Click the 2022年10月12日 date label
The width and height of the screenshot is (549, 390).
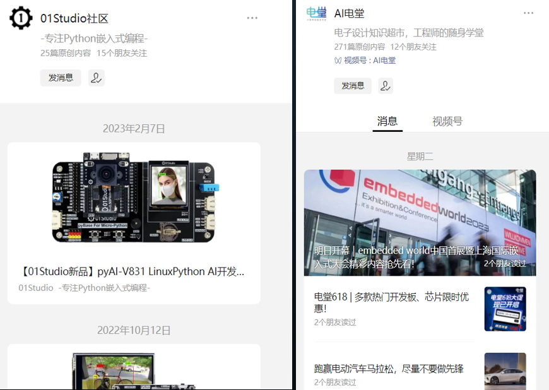(134, 331)
